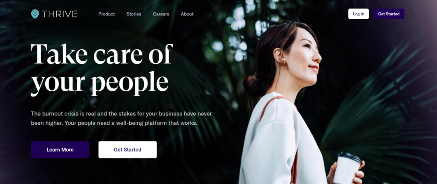The height and width of the screenshot is (184, 437).
Task: Open the Product menu item
Action: pos(106,14)
